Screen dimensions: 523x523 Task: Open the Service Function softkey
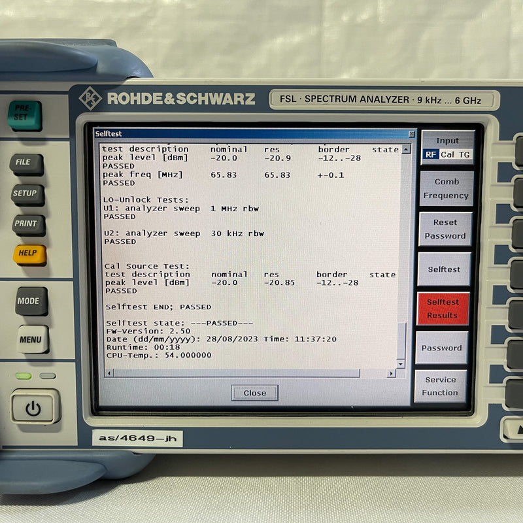click(440, 386)
